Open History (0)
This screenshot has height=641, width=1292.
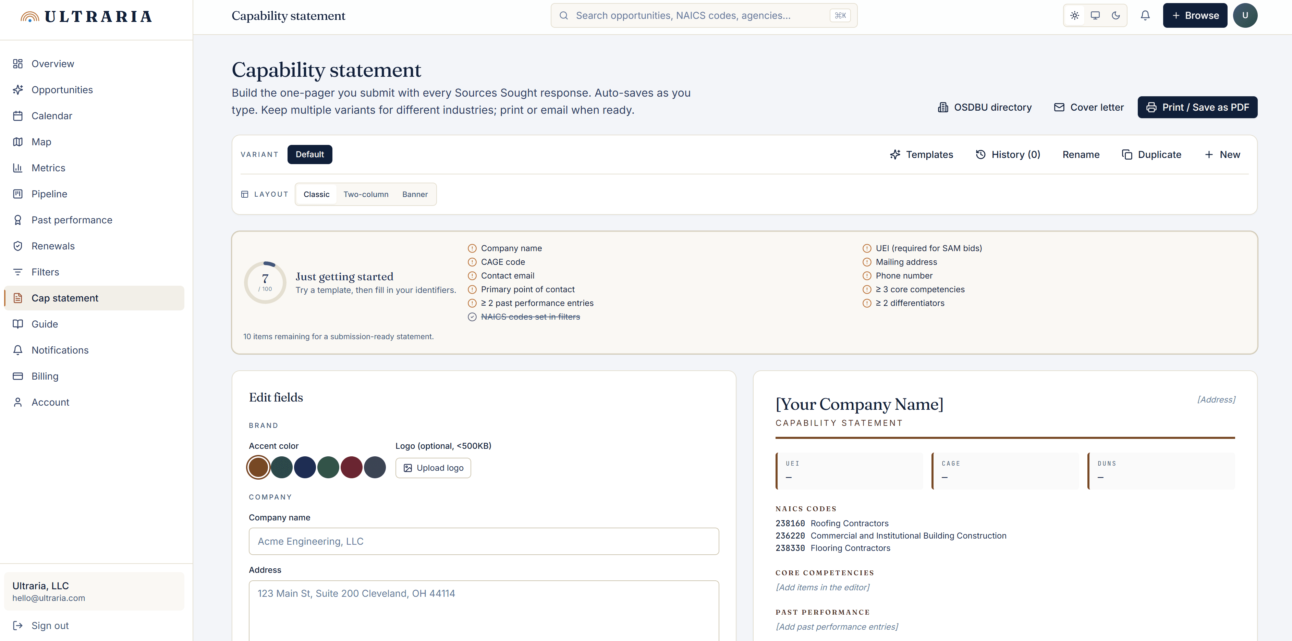[x=1008, y=155]
